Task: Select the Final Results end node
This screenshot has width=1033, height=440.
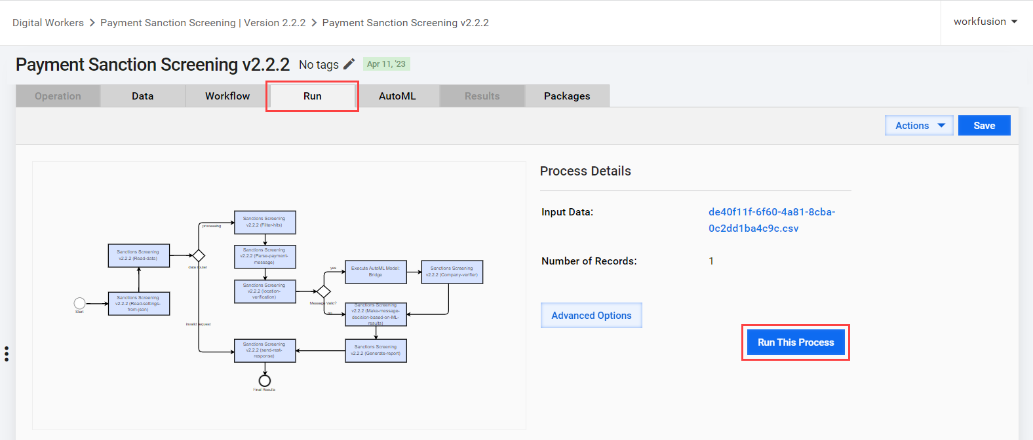Action: coord(265,380)
